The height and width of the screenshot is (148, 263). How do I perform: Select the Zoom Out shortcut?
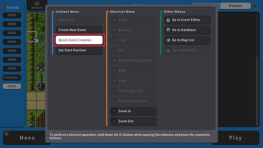tap(133, 121)
